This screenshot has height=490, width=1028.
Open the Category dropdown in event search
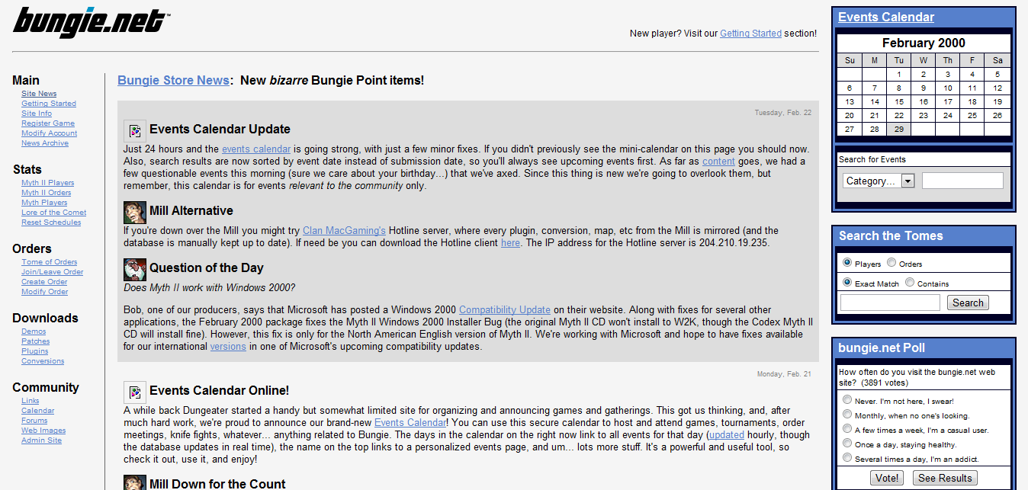(879, 181)
